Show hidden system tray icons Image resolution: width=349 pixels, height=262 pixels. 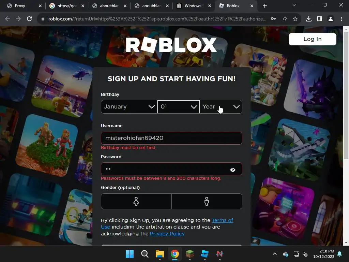[x=275, y=254]
